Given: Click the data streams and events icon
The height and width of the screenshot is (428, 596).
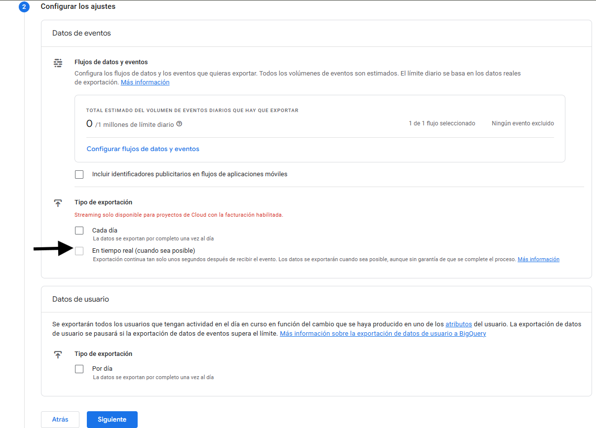Looking at the screenshot, I should click(x=58, y=63).
